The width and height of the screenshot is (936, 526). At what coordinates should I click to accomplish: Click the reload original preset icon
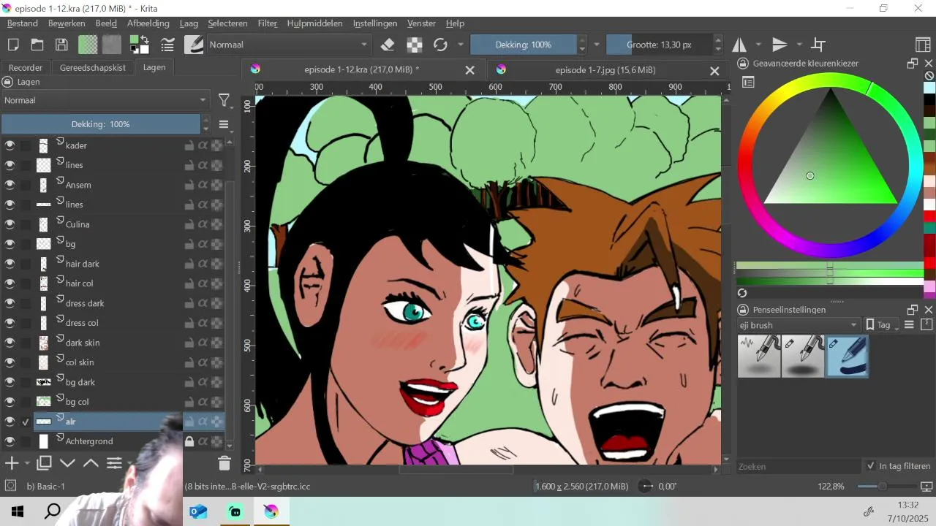(x=440, y=45)
